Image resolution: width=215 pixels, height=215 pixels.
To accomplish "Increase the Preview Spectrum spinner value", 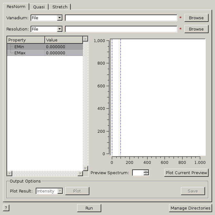I will (146, 171).
